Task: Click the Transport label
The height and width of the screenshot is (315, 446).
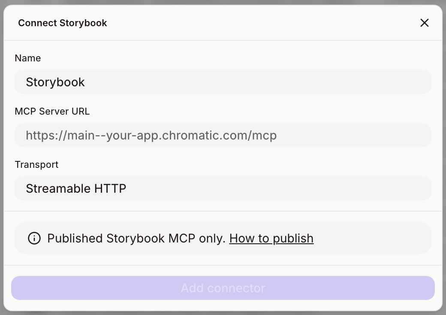Action: point(36,164)
